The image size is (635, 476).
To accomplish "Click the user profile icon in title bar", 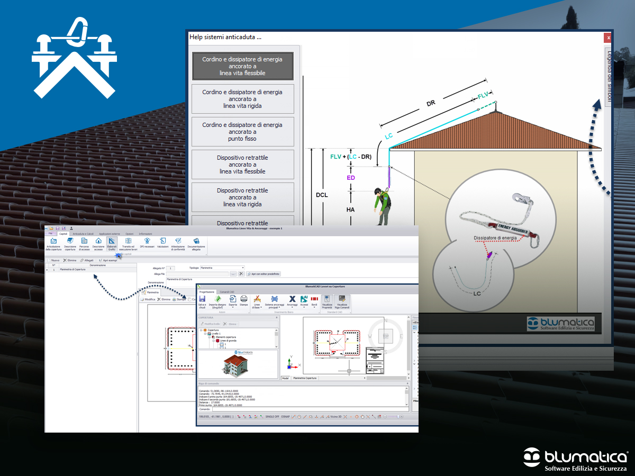I will pyautogui.click(x=71, y=228).
